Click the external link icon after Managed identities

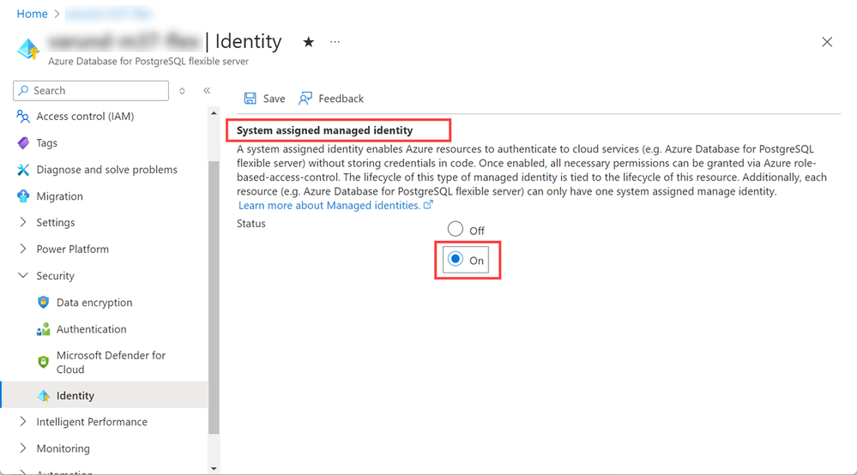click(428, 205)
